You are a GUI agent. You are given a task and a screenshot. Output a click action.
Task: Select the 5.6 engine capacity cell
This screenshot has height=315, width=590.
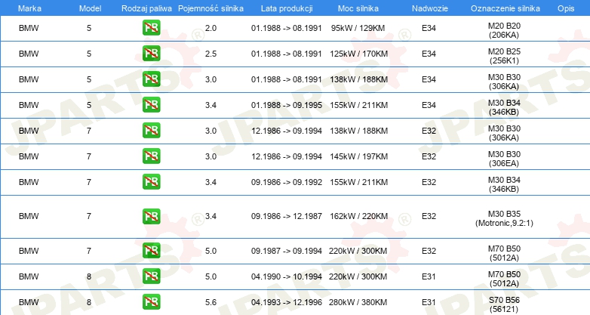[x=210, y=302]
